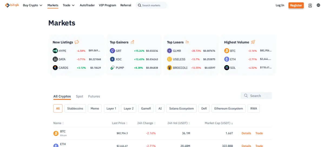Viewport: 324px width, 147px height.
Task: Click ETH icon in Highest Volume
Action: click(227, 59)
